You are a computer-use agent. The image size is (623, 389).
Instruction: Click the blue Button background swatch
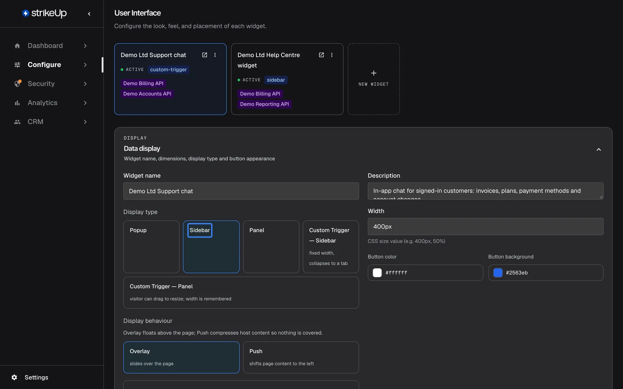coord(498,273)
